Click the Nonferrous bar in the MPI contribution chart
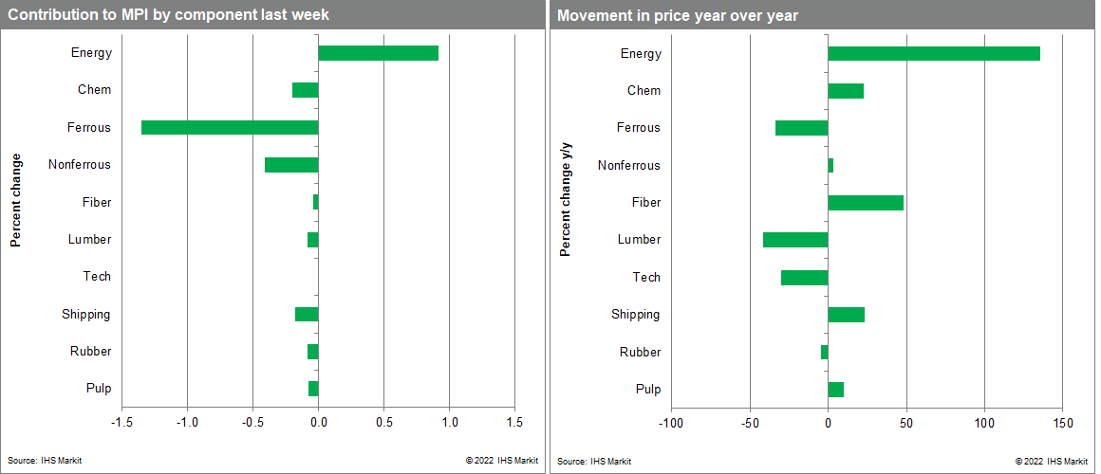1101x474 pixels. tap(291, 165)
